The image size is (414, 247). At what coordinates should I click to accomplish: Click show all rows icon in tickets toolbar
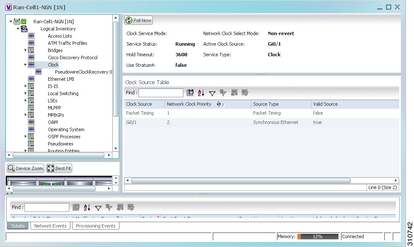point(120,207)
